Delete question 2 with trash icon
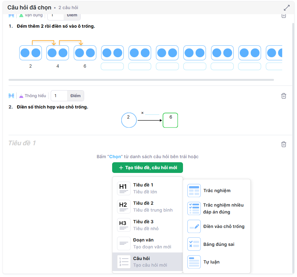297x277 pixels. [283, 96]
